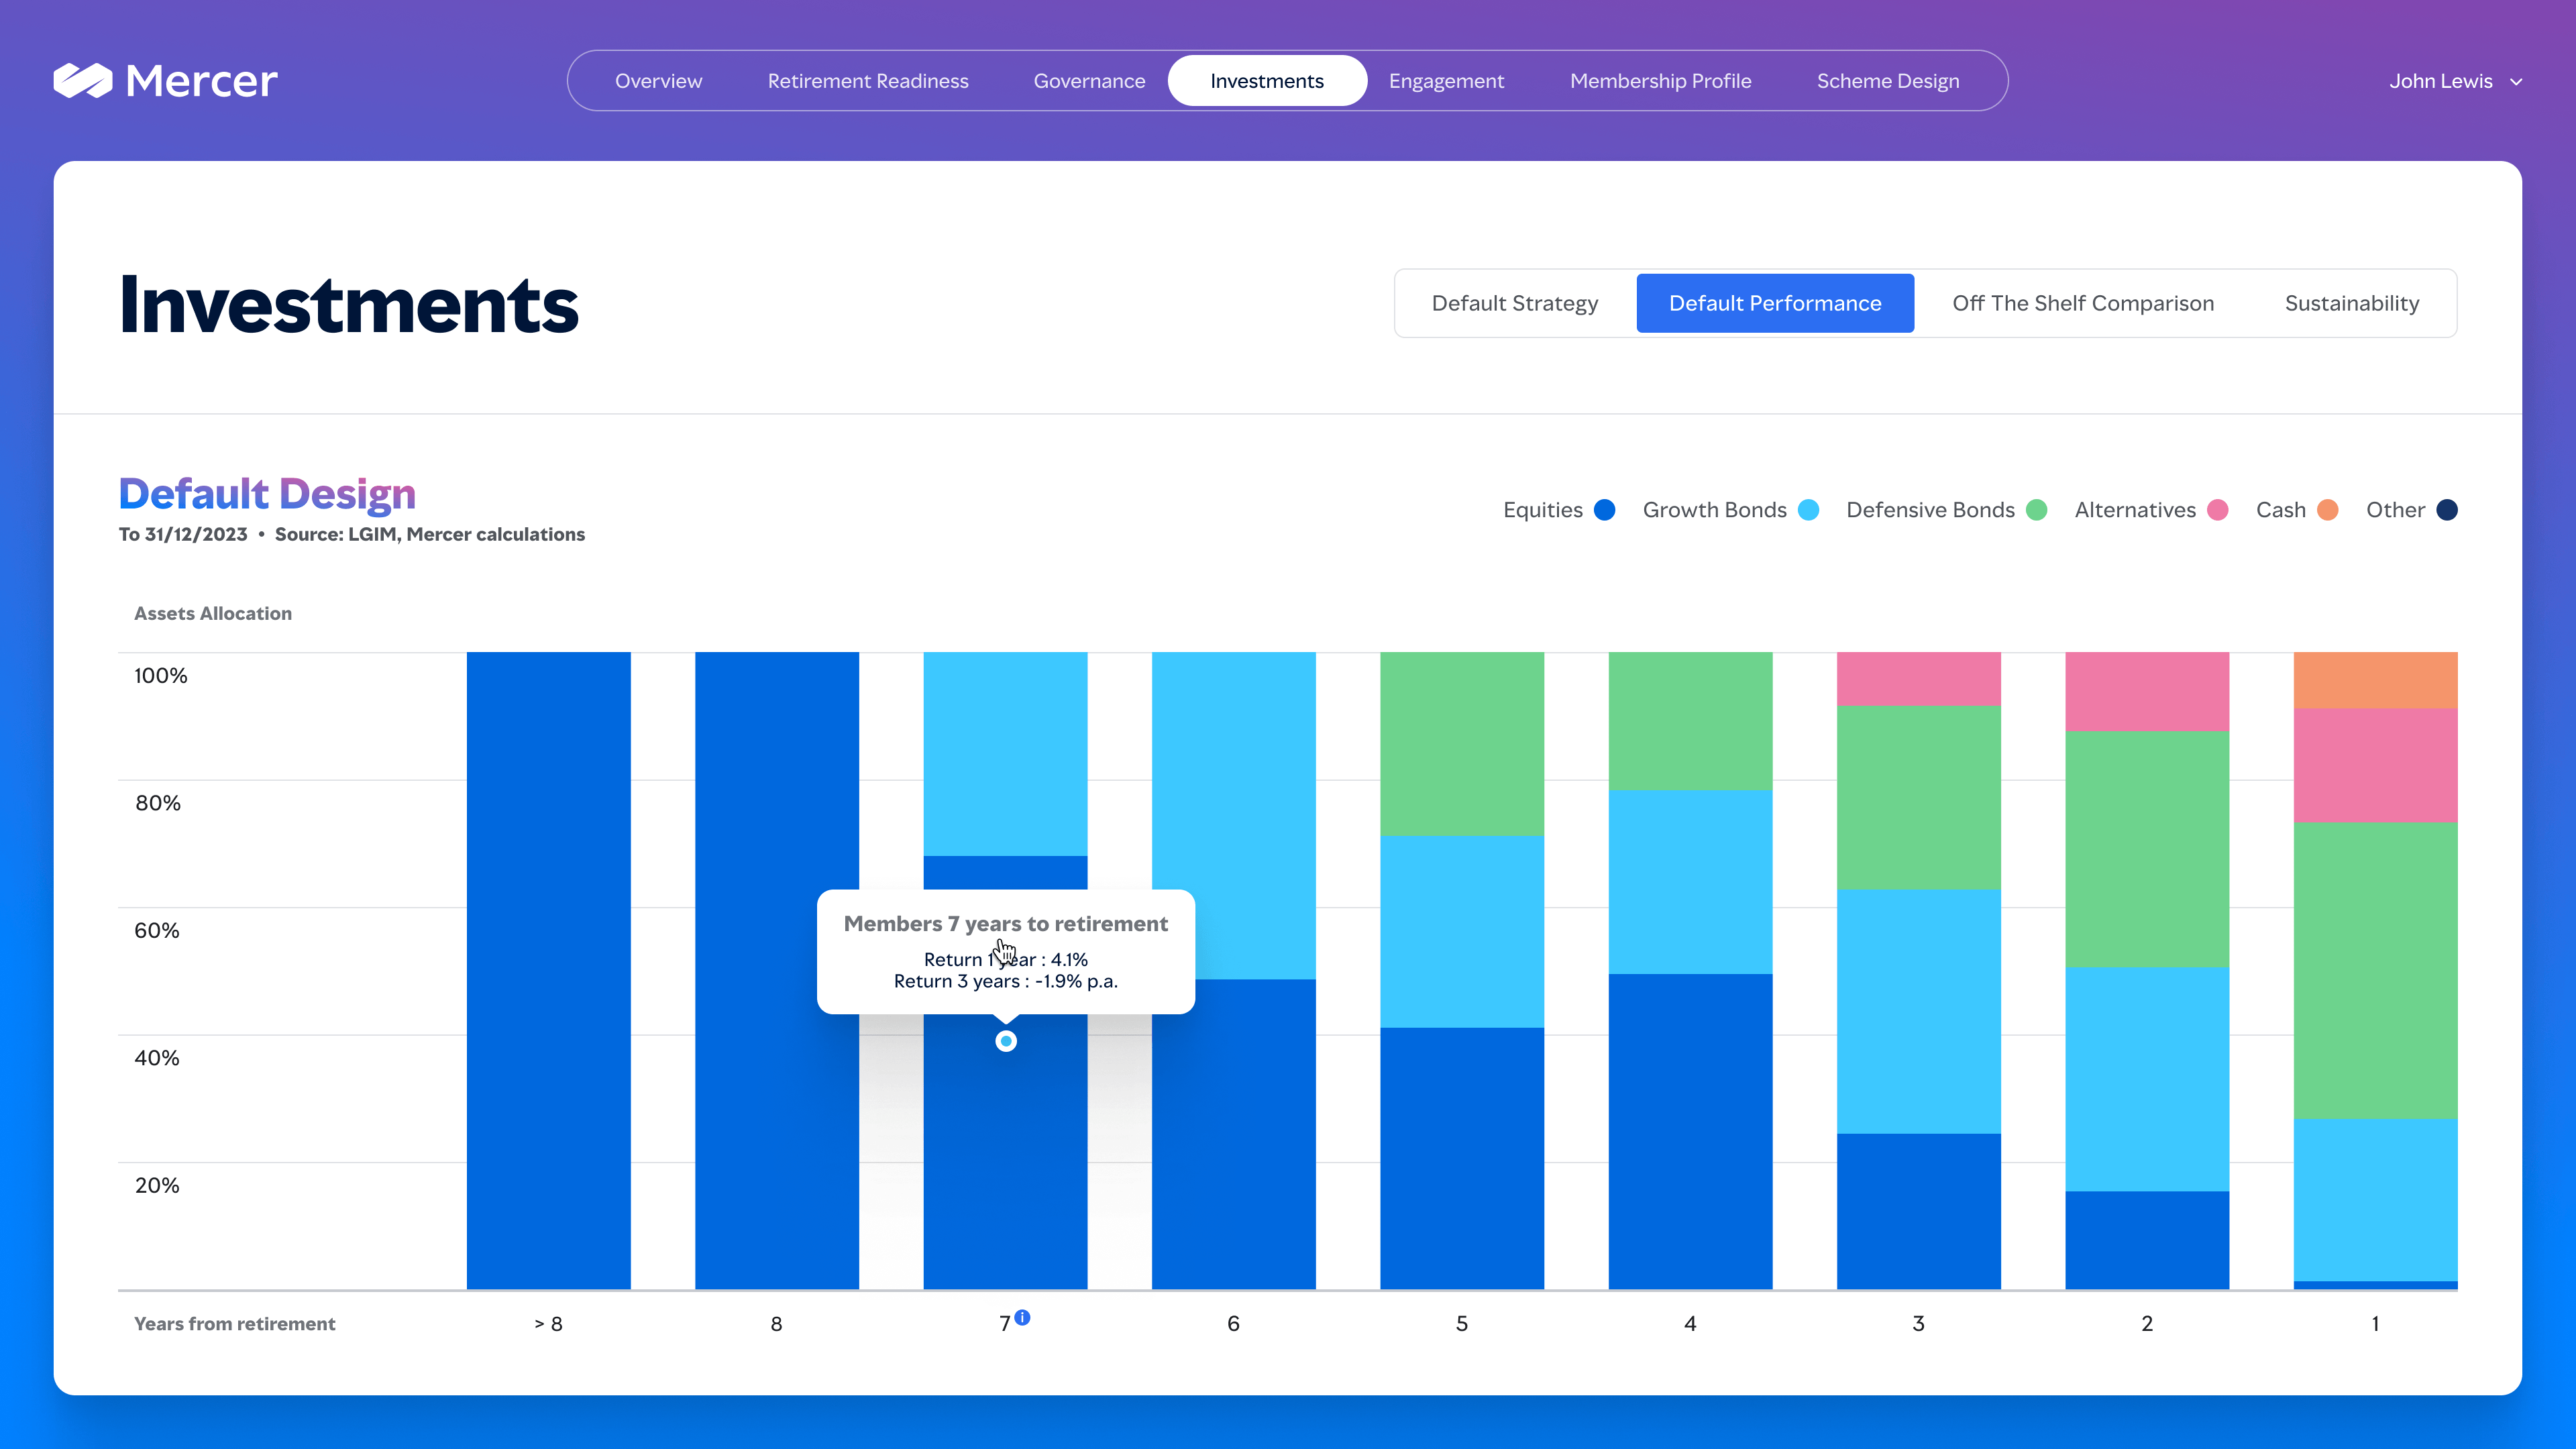Click the Mercer logo icon
The height and width of the screenshot is (1449, 2576).
[x=82, y=81]
